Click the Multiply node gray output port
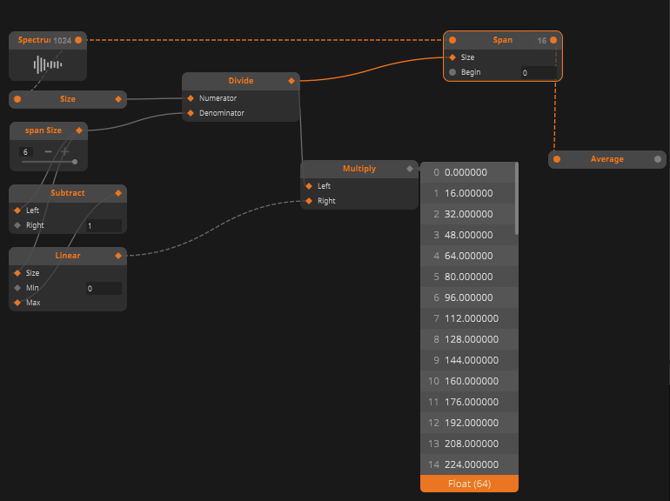670x501 pixels. point(410,169)
